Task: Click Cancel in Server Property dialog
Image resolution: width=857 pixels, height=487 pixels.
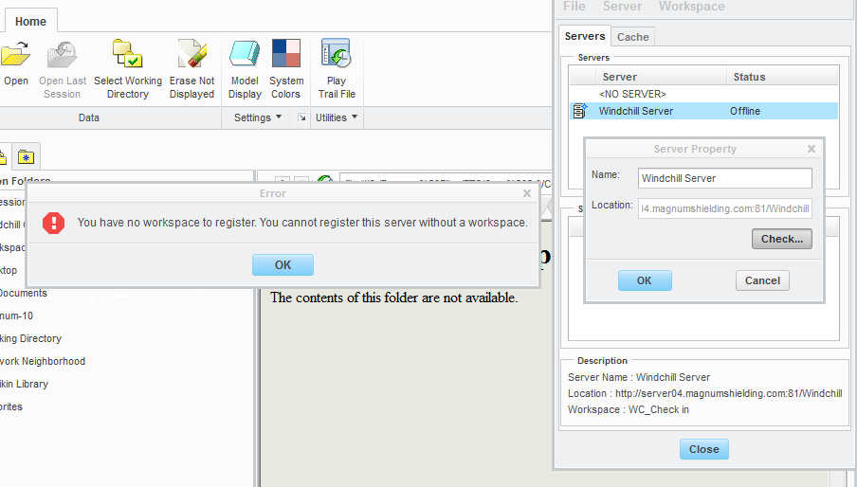Action: [x=762, y=280]
